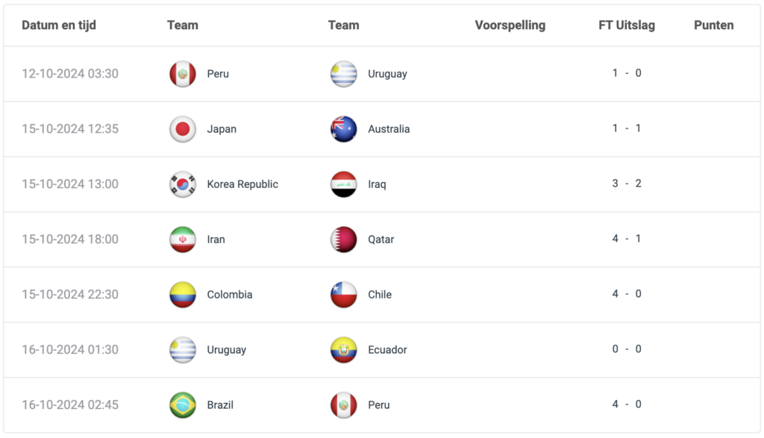Select the 3 - 2 result for Iraq match
764x438 pixels.
point(627,184)
